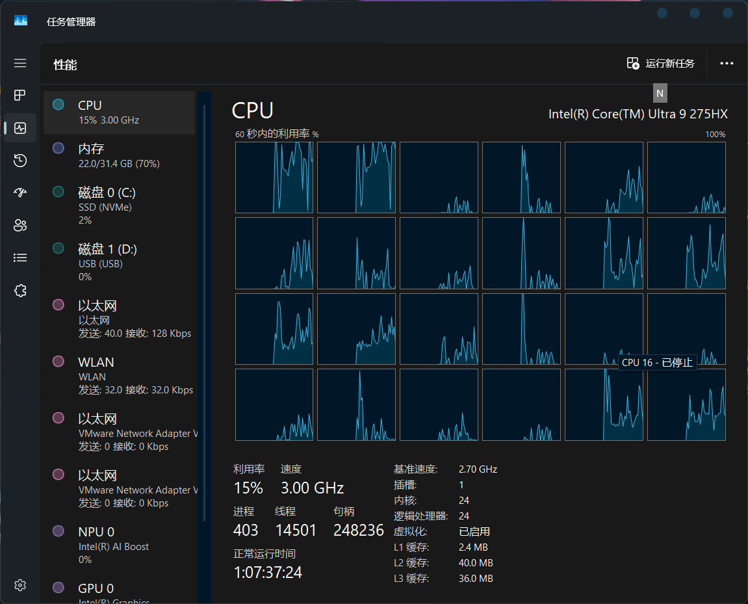748x604 pixels.
Task: Click the blue CPU circle indicator
Action: coord(58,105)
